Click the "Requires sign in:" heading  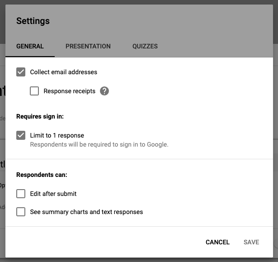tap(40, 116)
